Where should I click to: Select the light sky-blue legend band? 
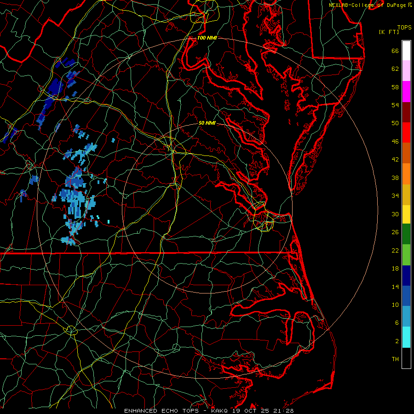tap(406, 316)
